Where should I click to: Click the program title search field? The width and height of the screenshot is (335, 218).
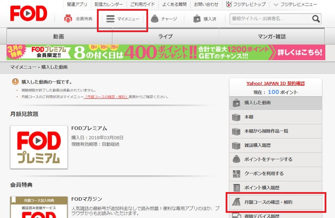[271, 19]
